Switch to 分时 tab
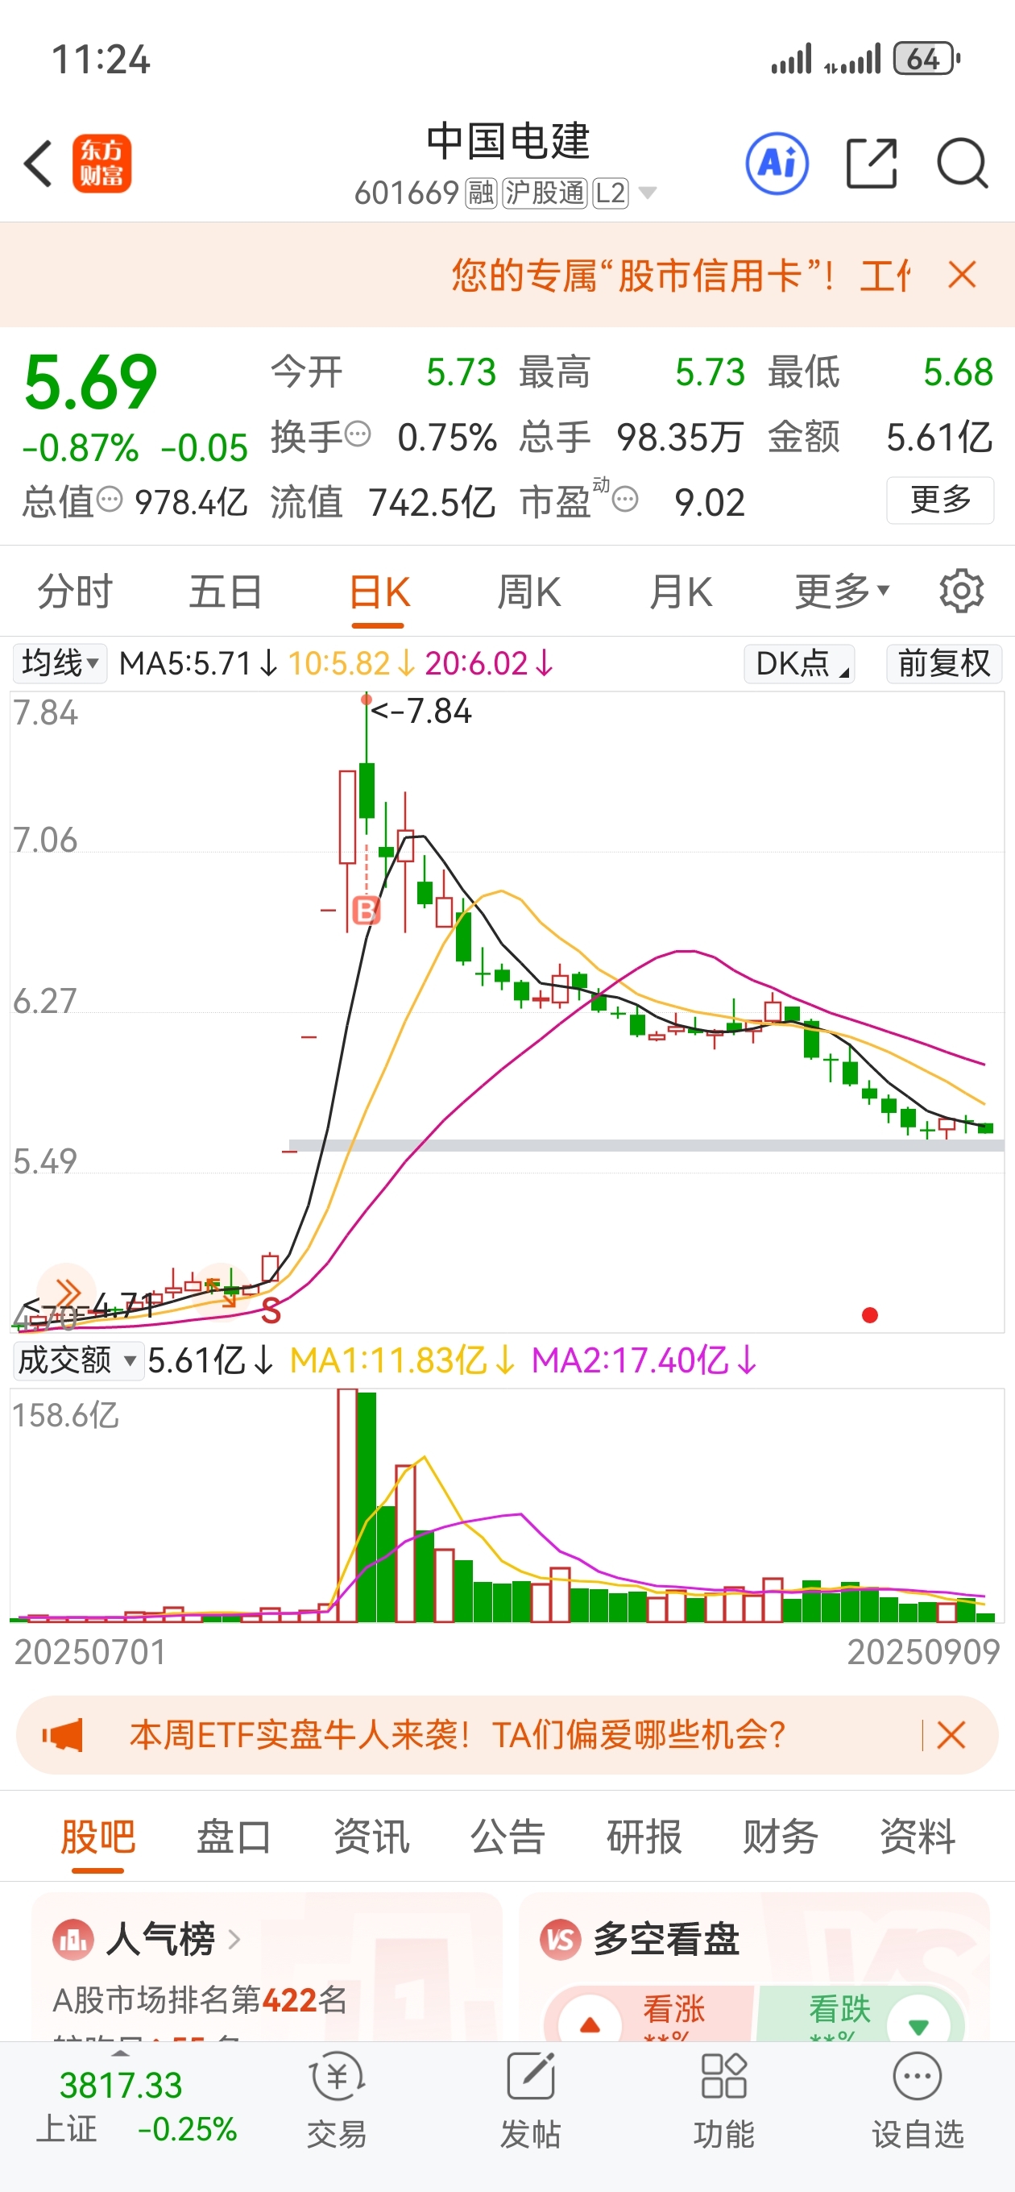This screenshot has height=2192, width=1015. 75,591
